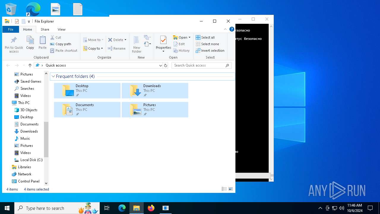The height and width of the screenshot is (214, 380).
Task: Click the New folder icon
Action: [137, 40]
